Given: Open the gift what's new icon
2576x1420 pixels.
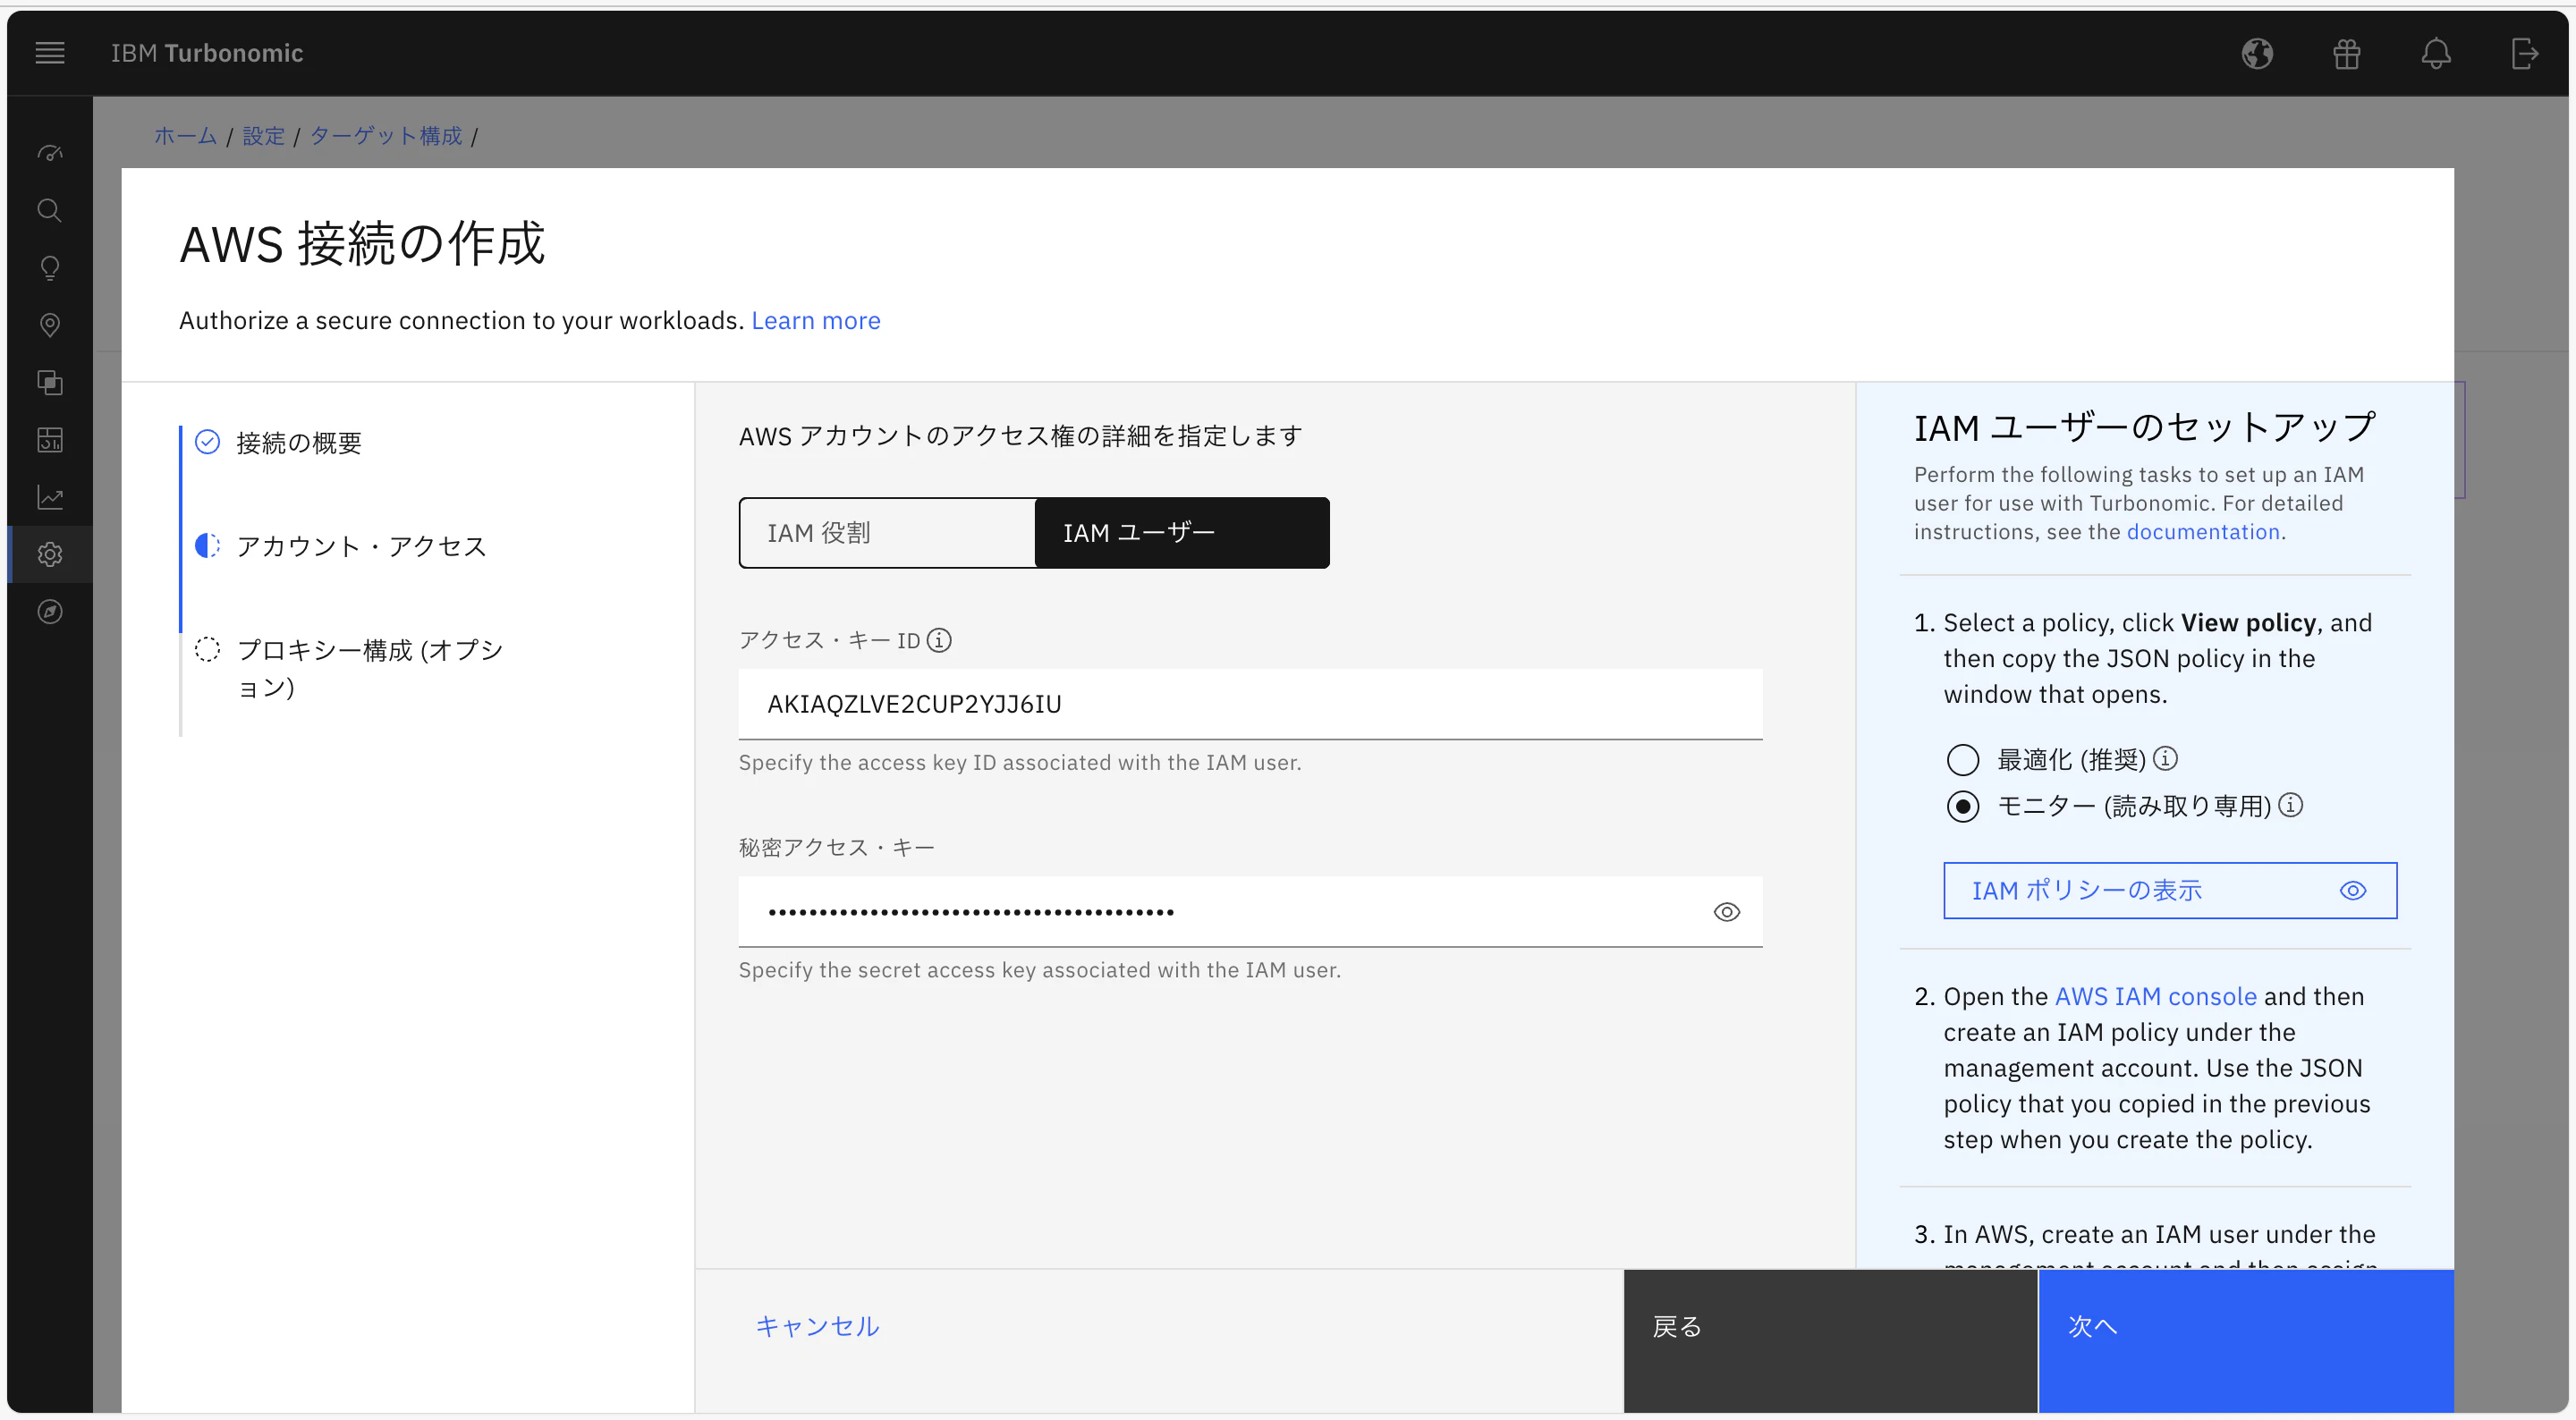Looking at the screenshot, I should (x=2346, y=53).
